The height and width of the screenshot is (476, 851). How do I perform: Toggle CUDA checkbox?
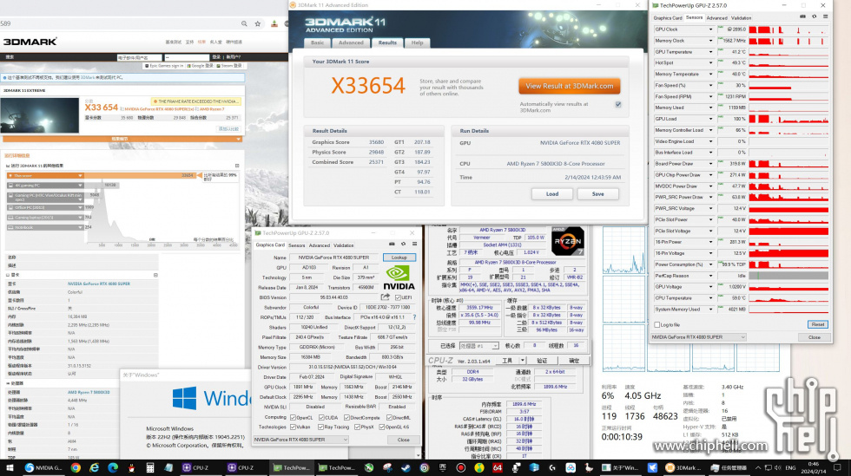point(321,417)
